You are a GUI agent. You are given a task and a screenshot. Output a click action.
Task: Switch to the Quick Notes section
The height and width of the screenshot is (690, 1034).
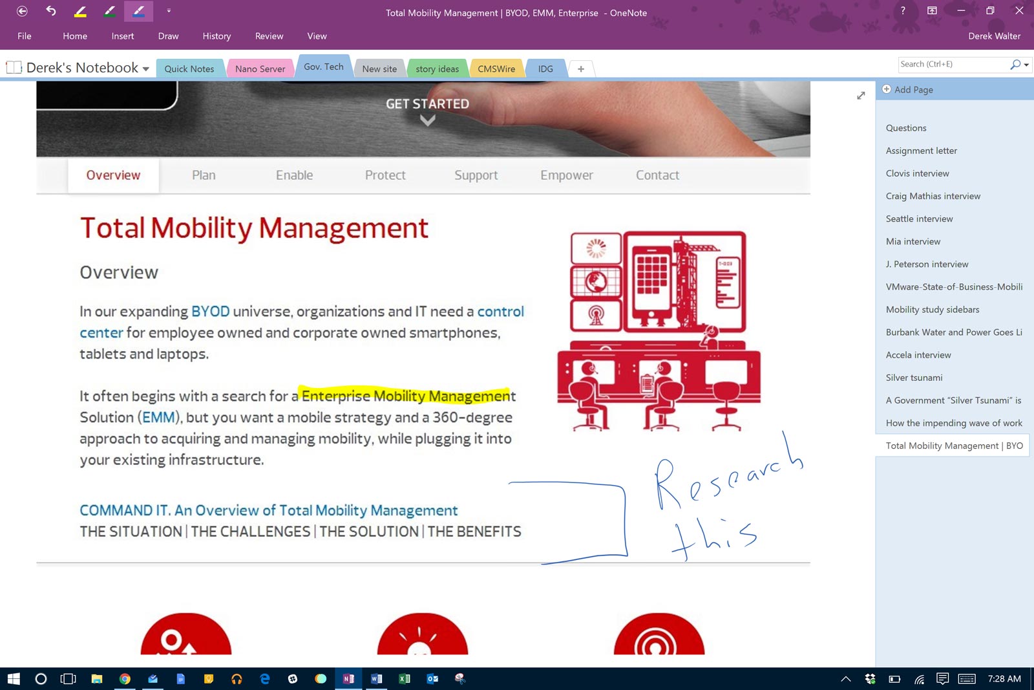click(x=189, y=69)
